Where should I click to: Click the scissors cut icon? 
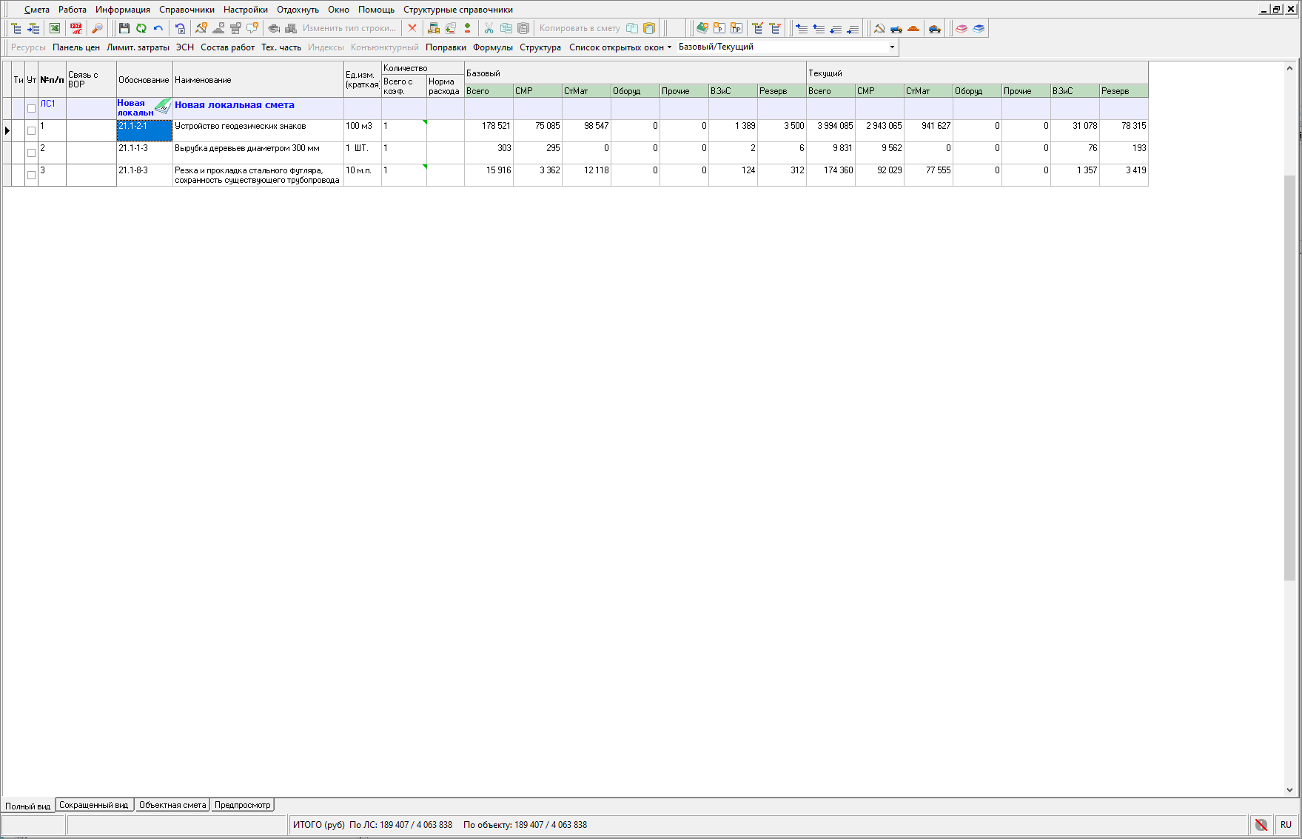(489, 28)
